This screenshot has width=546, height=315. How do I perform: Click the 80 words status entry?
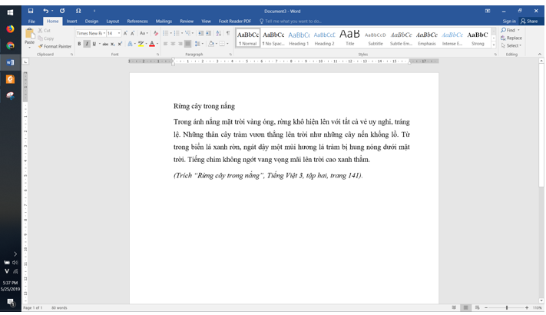[59, 308]
